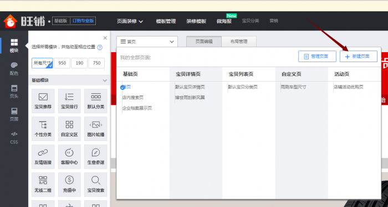The image size is (388, 207).
Task: Select the 默认分类 module
Action: [96, 101]
